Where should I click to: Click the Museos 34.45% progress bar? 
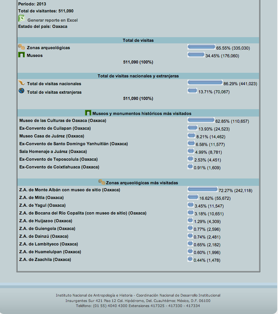tap(196, 55)
